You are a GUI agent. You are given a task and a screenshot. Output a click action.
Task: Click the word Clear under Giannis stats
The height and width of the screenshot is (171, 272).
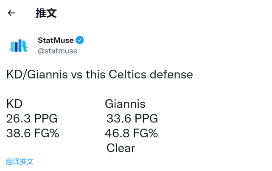pos(121,148)
